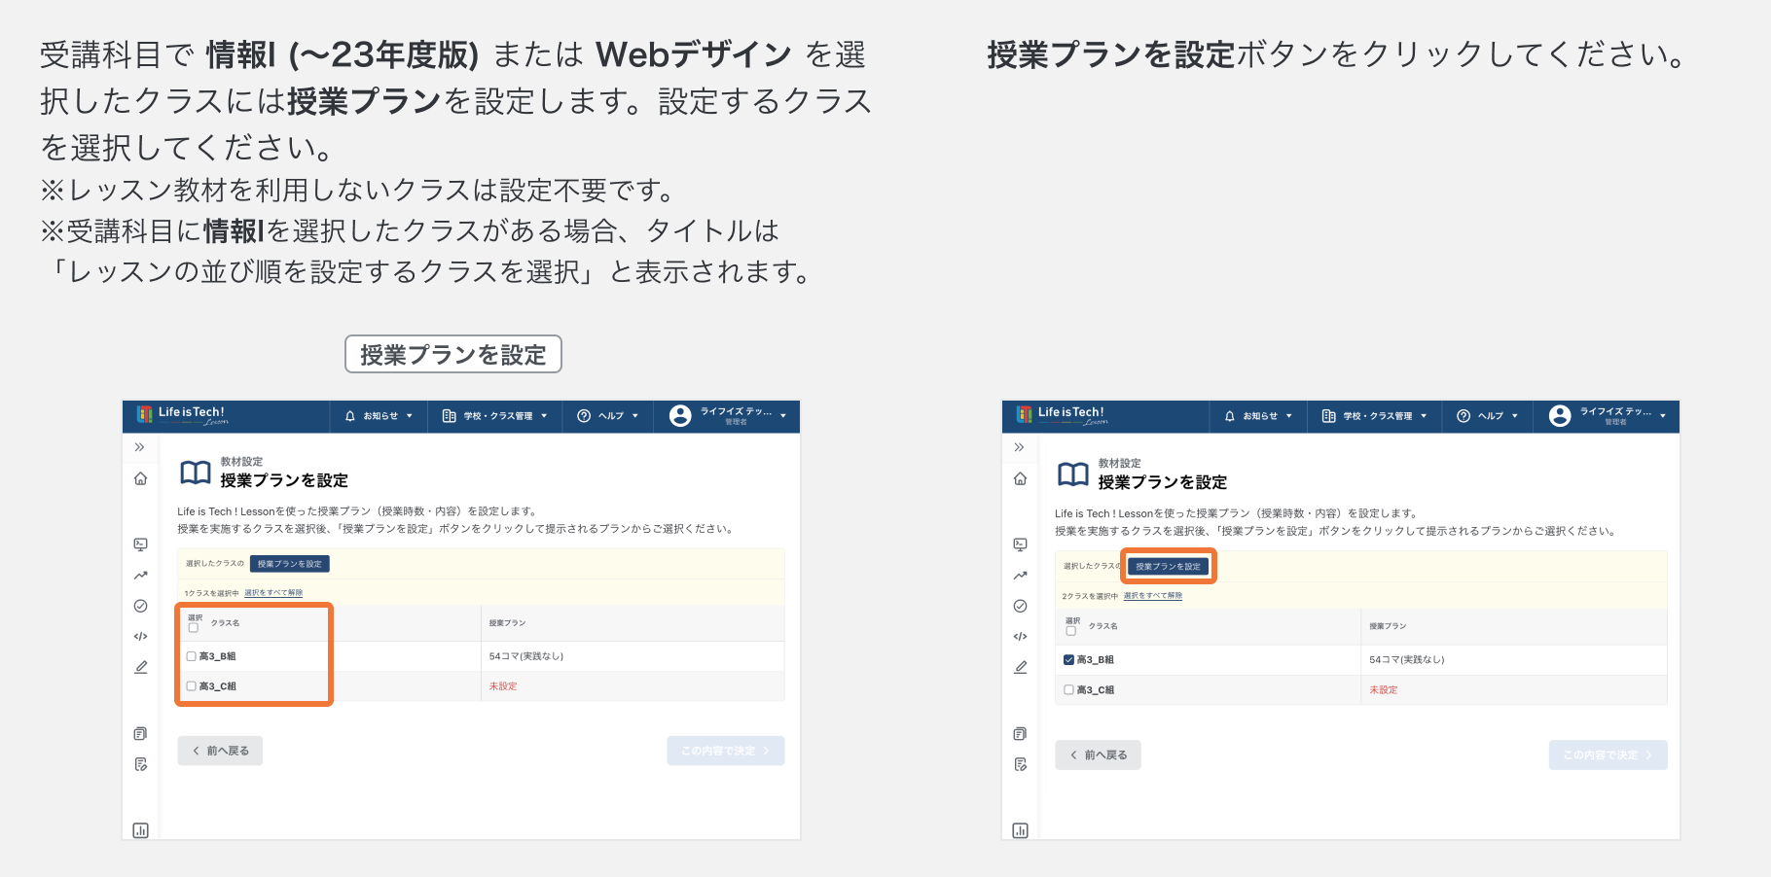
Task: Check 高3_C組 checkbox in right screenshot
Action: pos(1069,689)
